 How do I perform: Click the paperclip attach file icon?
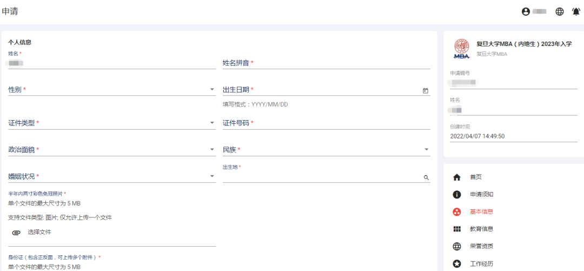click(16, 233)
